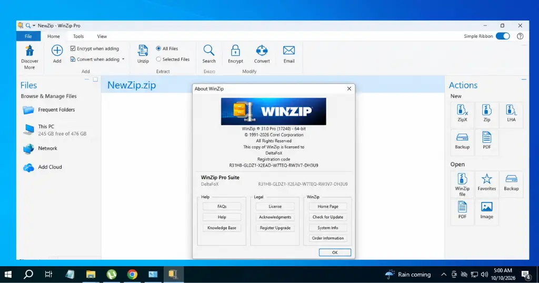This screenshot has height=283, width=539.
Task: Open the notification center icon
Action: click(x=526, y=275)
